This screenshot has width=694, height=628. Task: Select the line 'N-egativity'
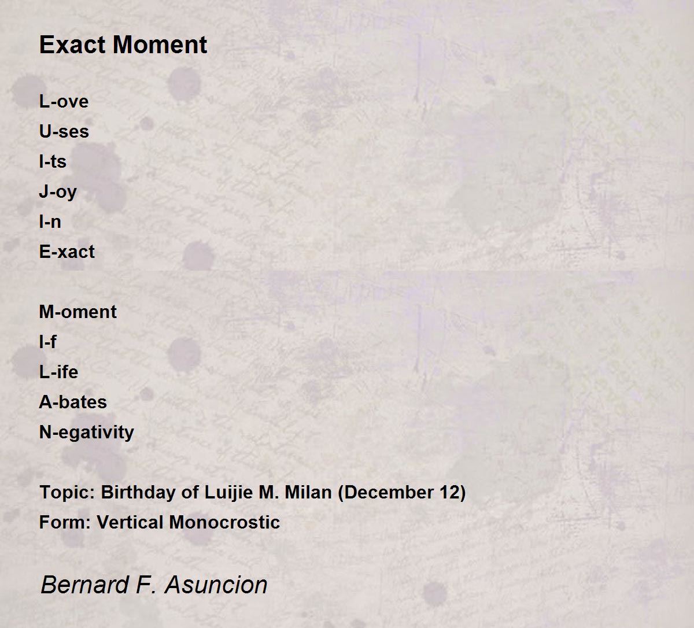tap(87, 432)
